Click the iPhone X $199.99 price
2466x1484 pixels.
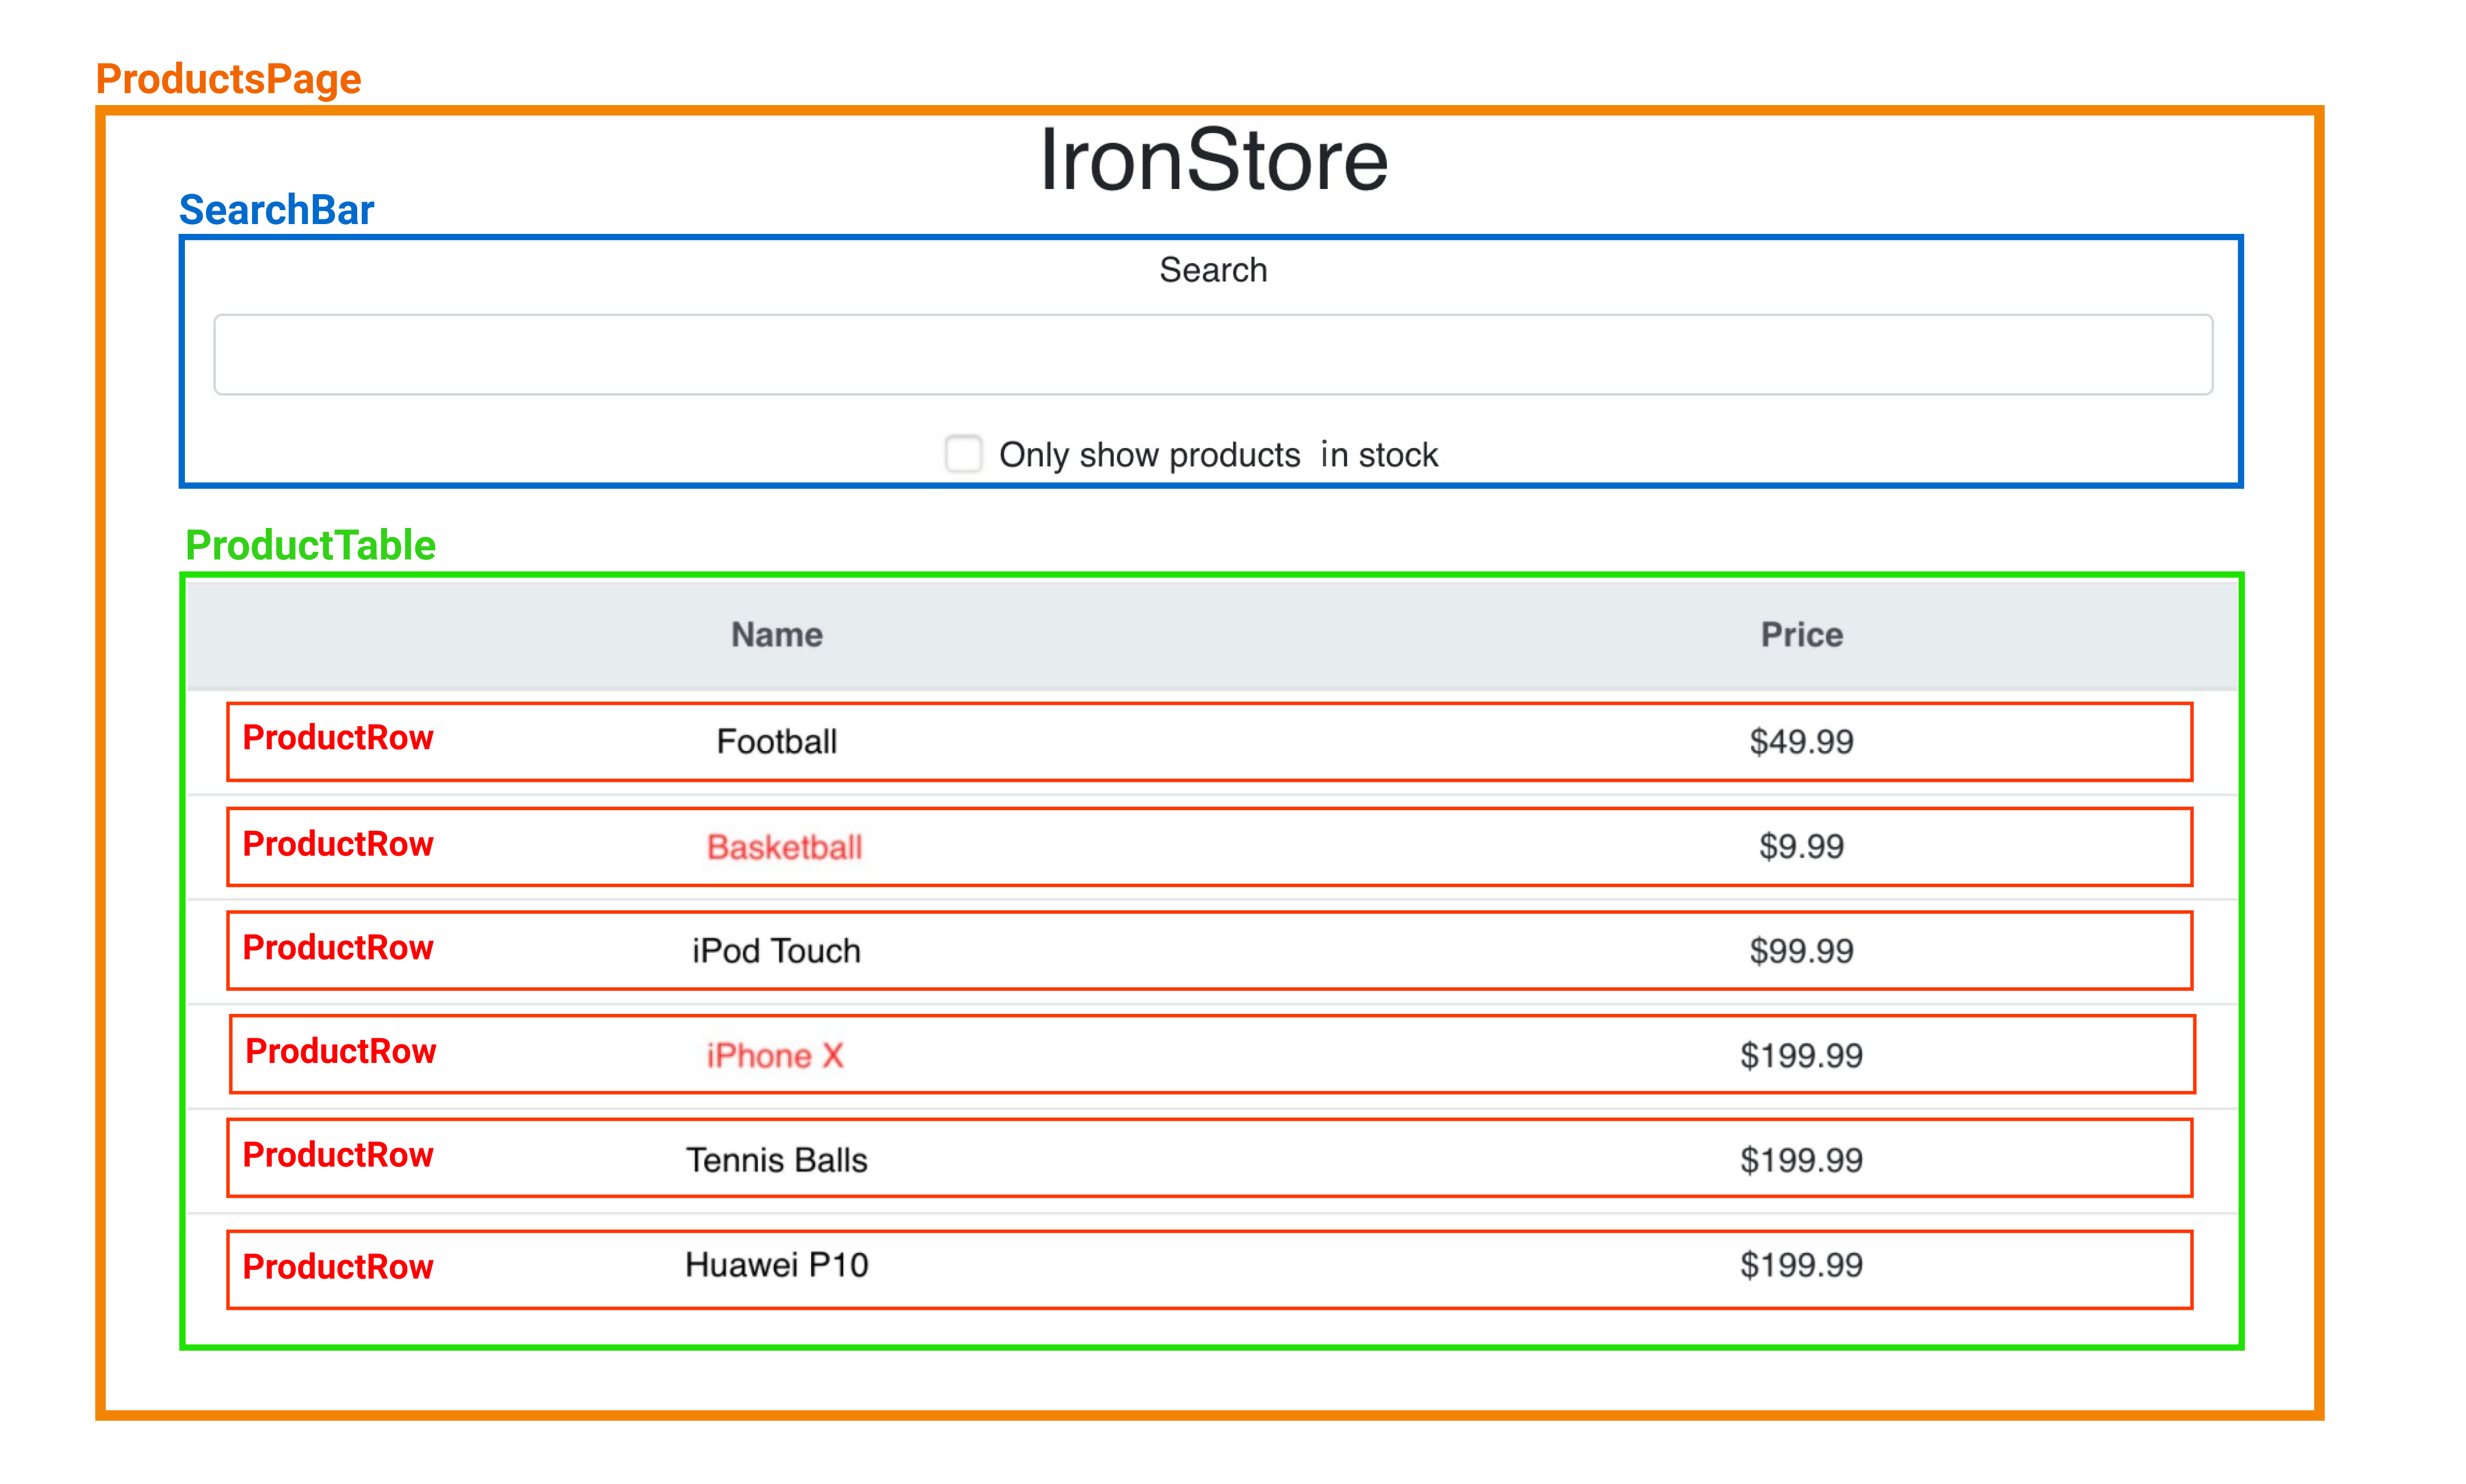[x=1801, y=1055]
